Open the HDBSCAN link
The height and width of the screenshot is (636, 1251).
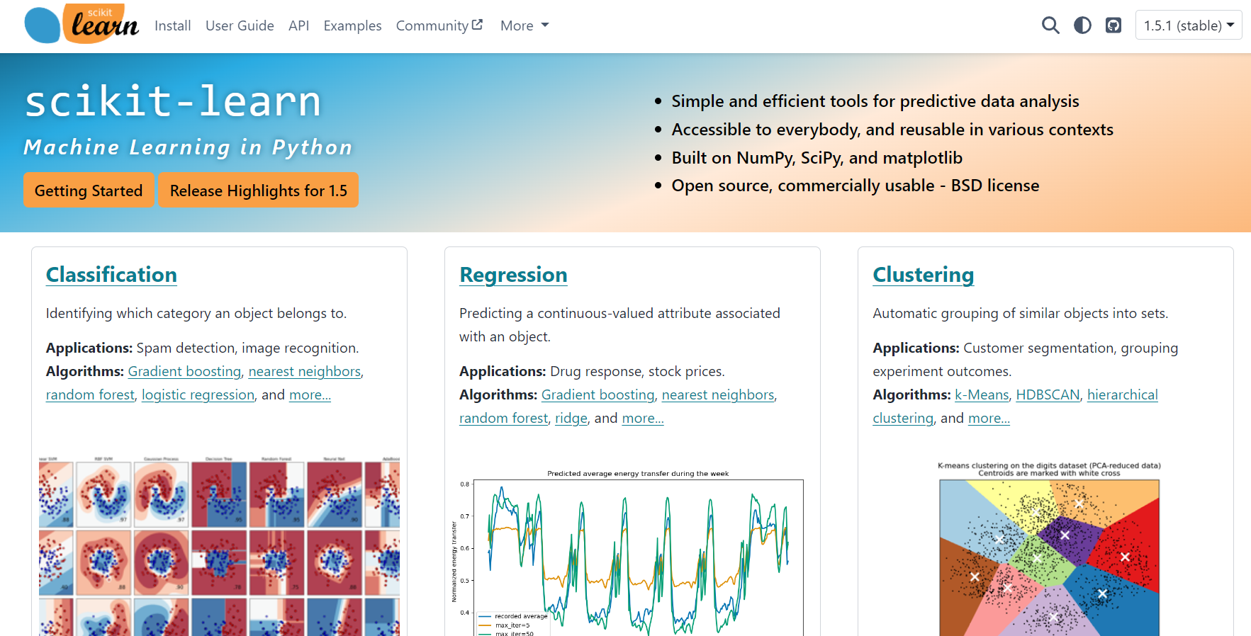1048,394
